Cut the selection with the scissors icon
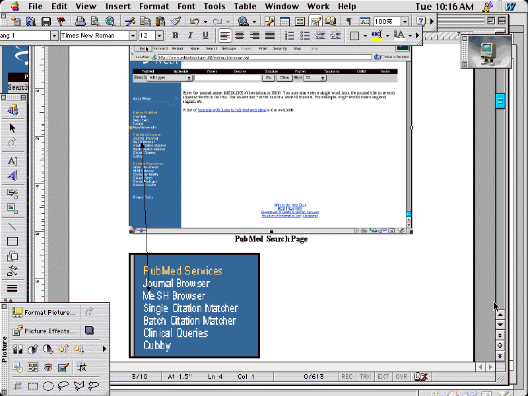Screen dimensions: 528x396 pyautogui.click(x=129, y=22)
